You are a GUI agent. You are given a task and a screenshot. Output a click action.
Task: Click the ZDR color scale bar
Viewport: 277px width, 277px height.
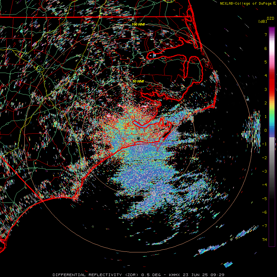click(x=272, y=137)
